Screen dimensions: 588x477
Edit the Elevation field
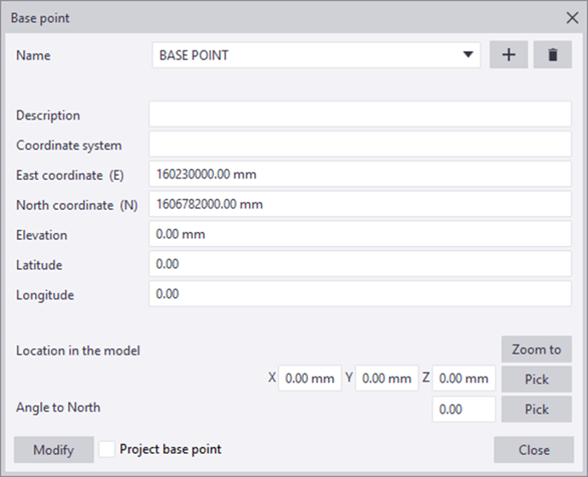click(x=360, y=234)
